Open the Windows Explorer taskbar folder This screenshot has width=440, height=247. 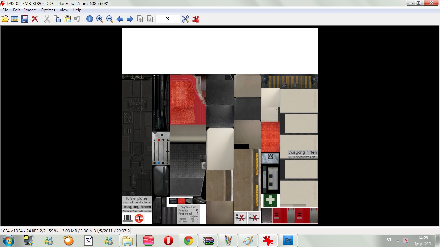[x=128, y=241]
